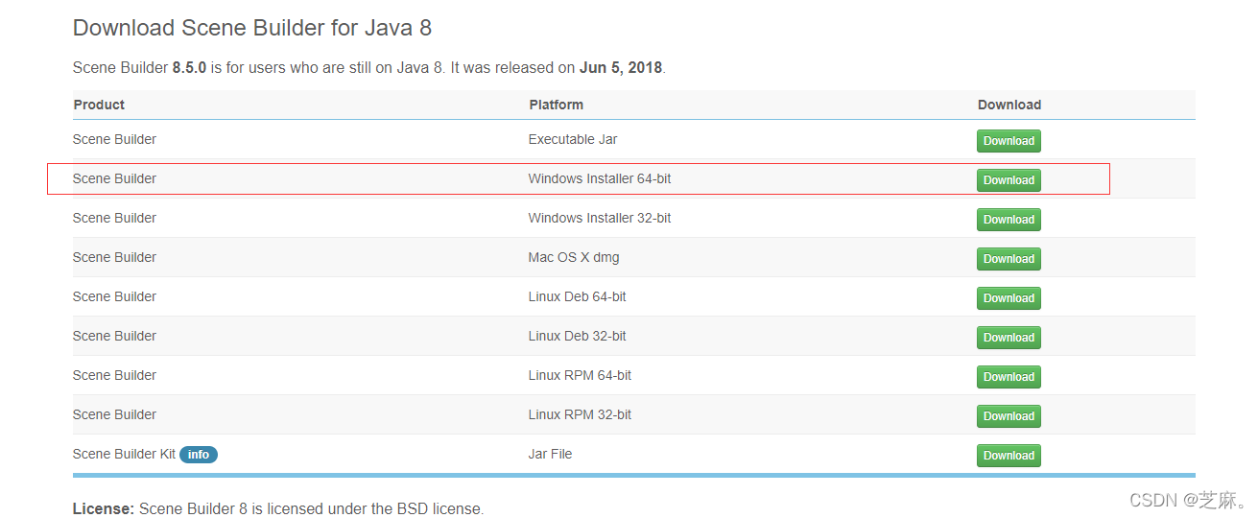This screenshot has width=1258, height=518.
Task: Click the "Download" column header
Action: pos(1009,105)
